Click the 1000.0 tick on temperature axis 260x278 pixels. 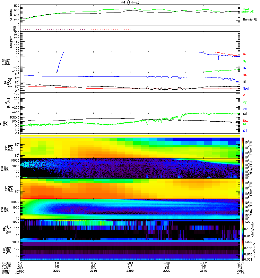[x=15, y=117]
